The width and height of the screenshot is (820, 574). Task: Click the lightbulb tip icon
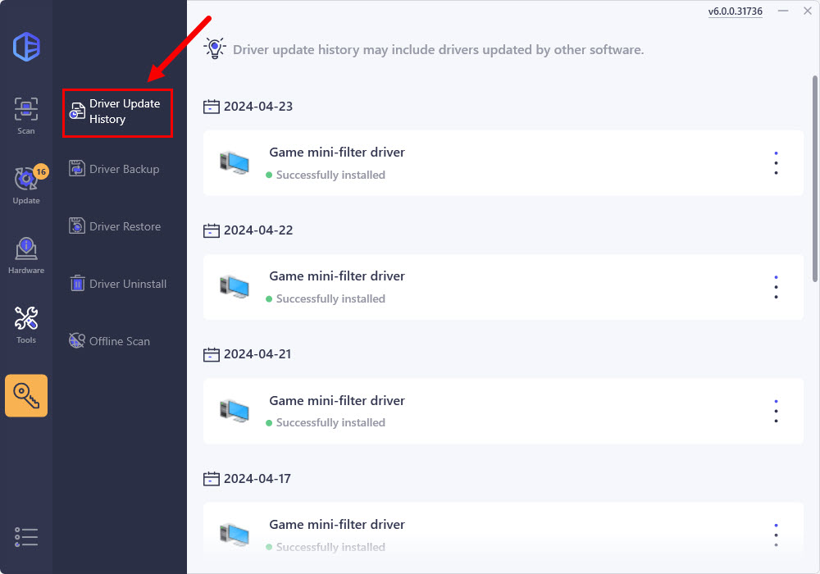coord(214,48)
